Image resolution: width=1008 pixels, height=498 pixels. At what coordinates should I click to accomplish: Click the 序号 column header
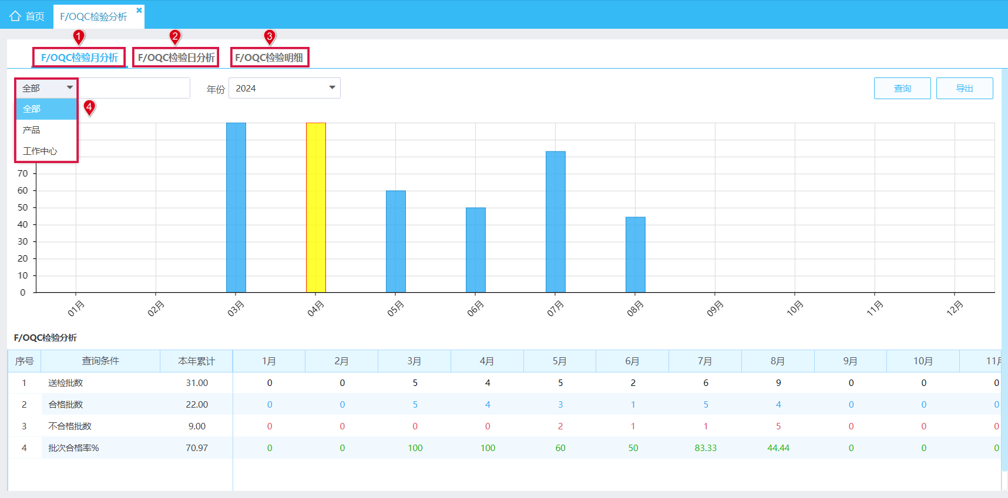click(24, 361)
